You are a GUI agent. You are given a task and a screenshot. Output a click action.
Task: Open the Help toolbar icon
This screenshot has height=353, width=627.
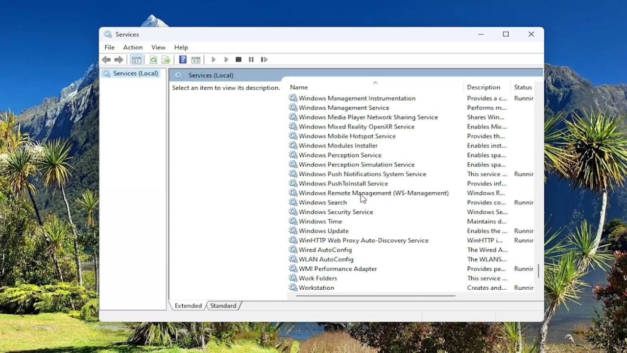[x=183, y=60]
